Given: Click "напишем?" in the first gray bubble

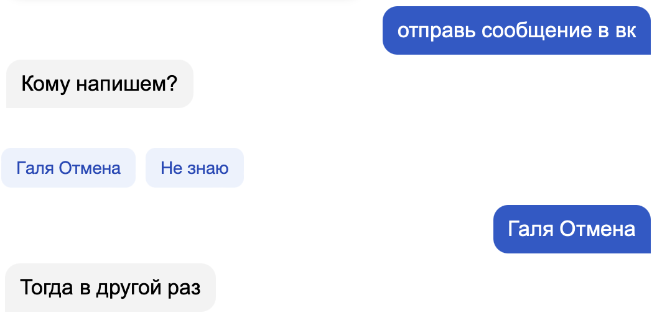Looking at the screenshot, I should (x=127, y=84).
